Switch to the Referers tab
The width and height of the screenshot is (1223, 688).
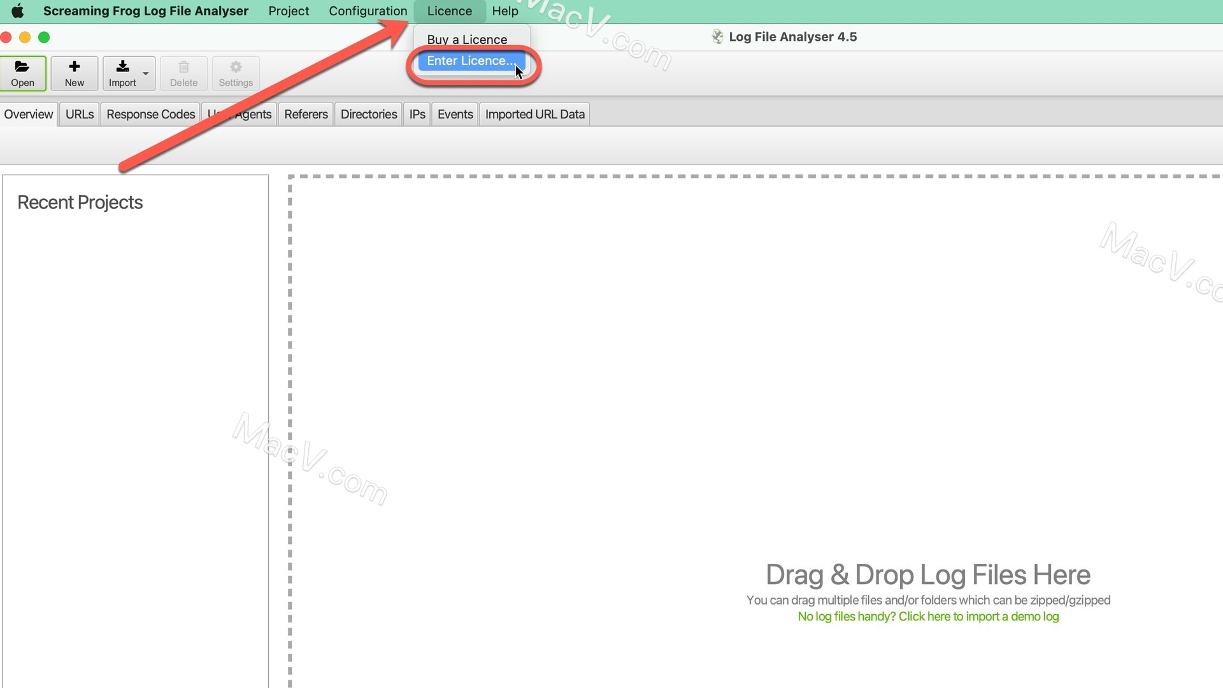pos(306,114)
